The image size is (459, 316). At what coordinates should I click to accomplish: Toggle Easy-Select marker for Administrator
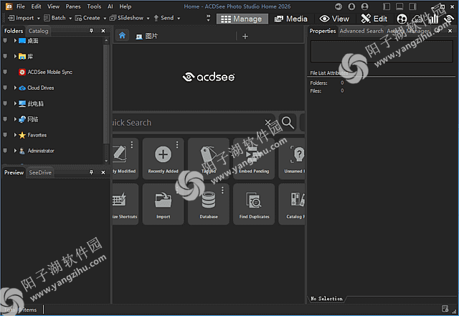[x=5, y=151]
